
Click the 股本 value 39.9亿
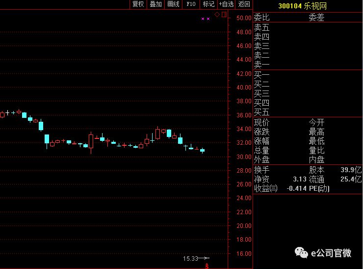tap(351, 170)
